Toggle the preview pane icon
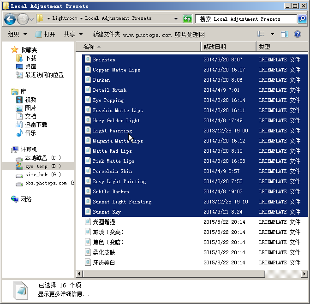Image resolution: width=310 pixels, height=304 pixels. click(x=285, y=34)
